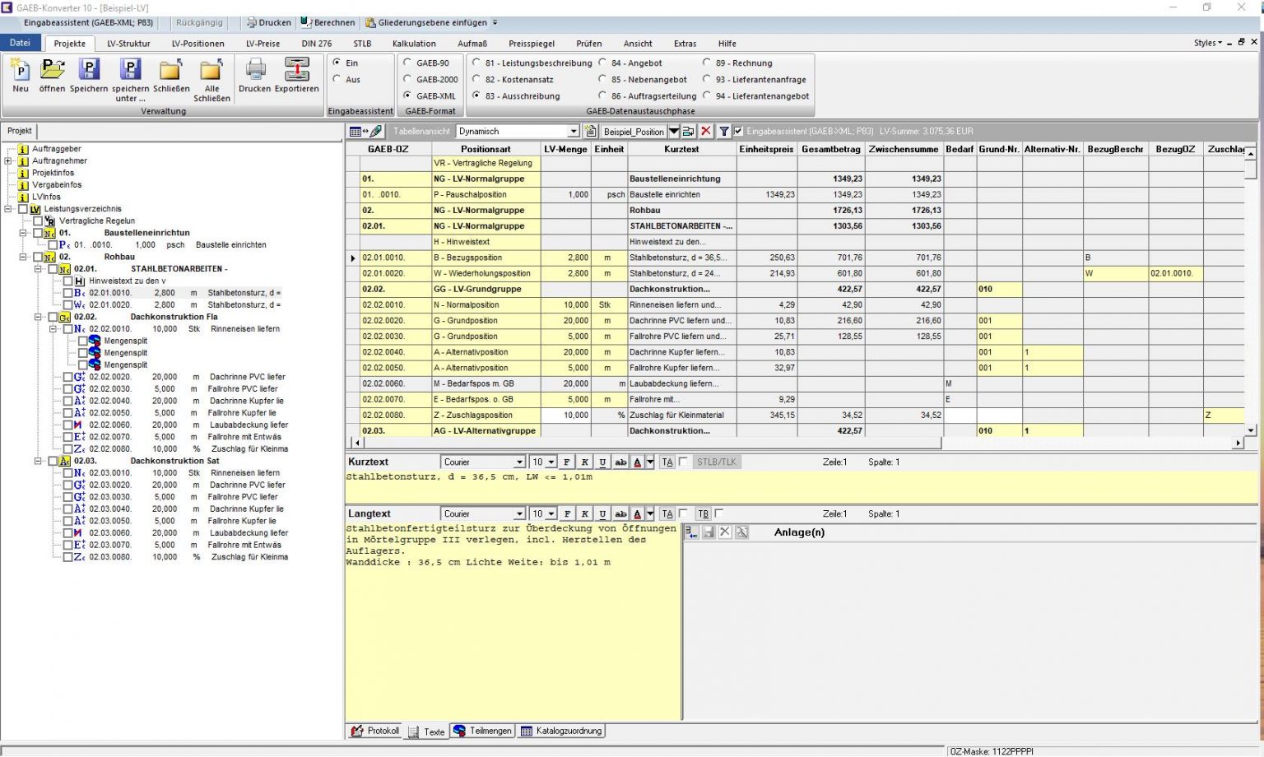Open the dropdown arrow next to Beispiel_Position
The image size is (1264, 757).
click(x=674, y=132)
